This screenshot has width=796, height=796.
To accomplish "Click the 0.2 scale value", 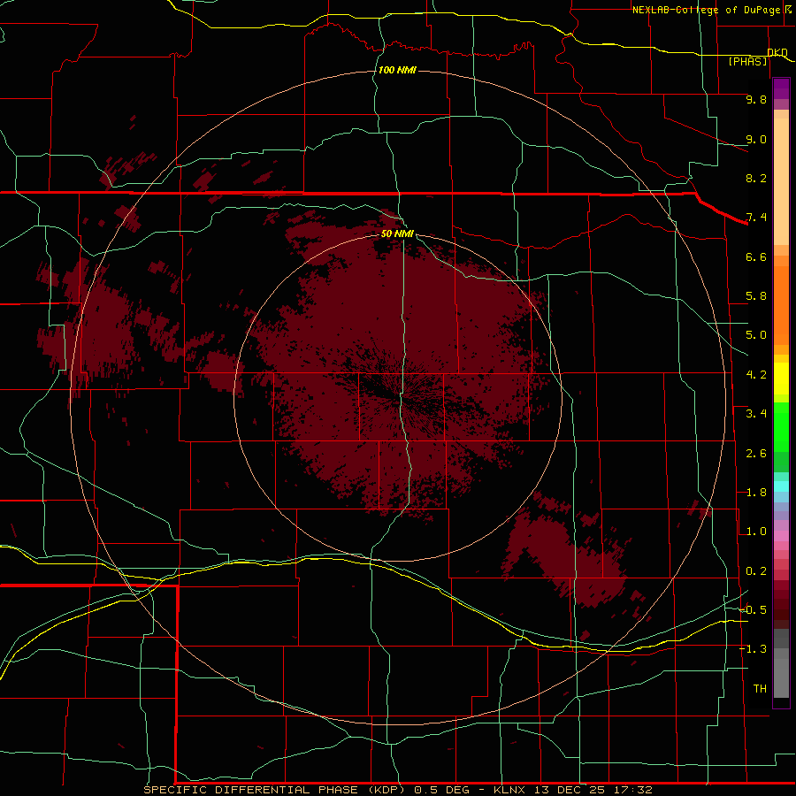I will pyautogui.click(x=756, y=571).
